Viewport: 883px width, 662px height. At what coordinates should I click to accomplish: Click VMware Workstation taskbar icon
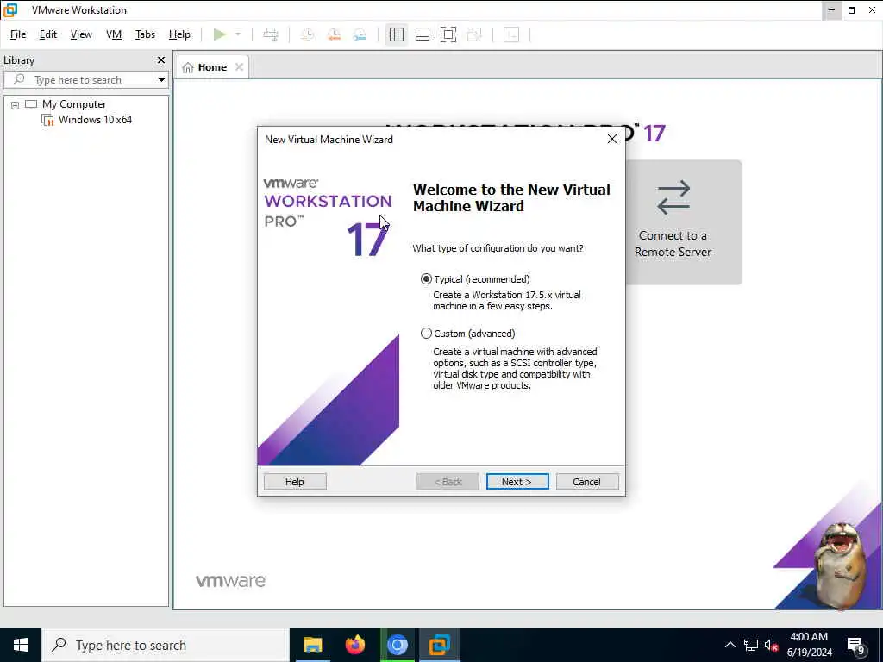[439, 645]
